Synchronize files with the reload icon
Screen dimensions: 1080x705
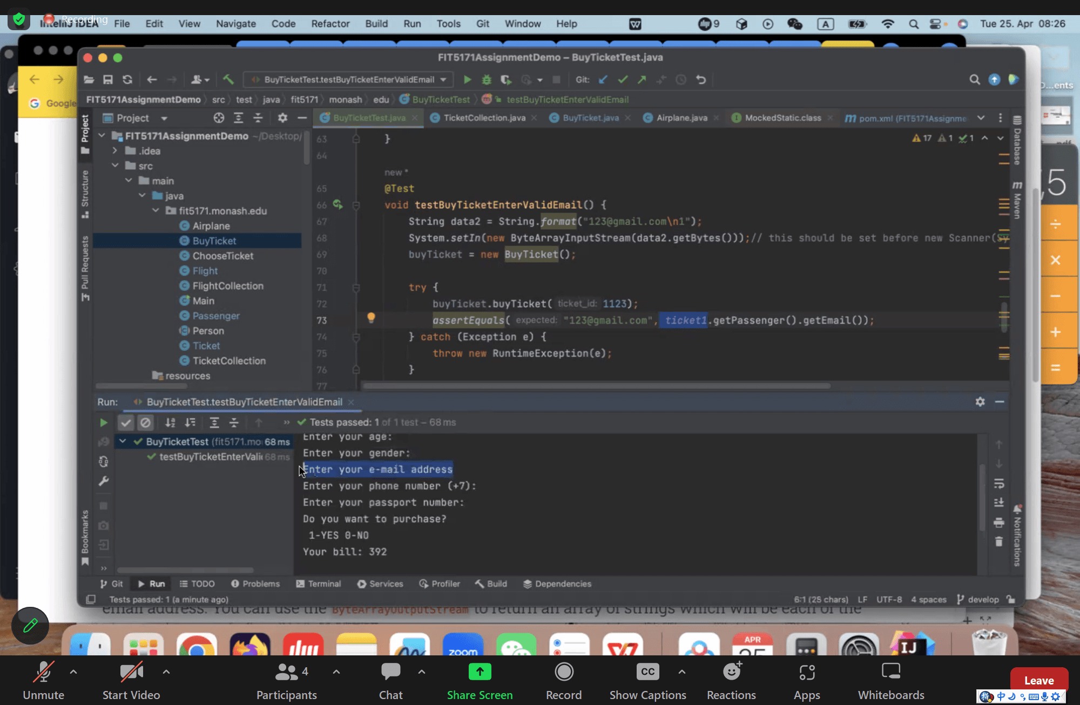[x=127, y=80]
